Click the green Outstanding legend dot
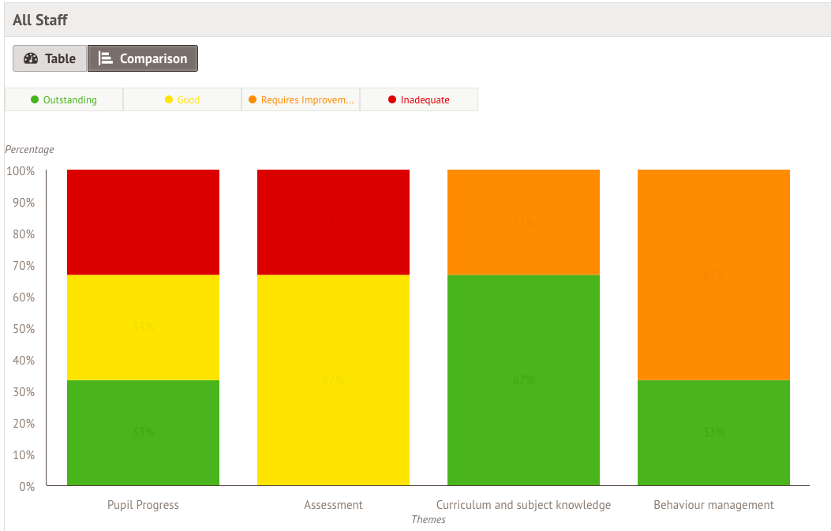 [x=35, y=100]
